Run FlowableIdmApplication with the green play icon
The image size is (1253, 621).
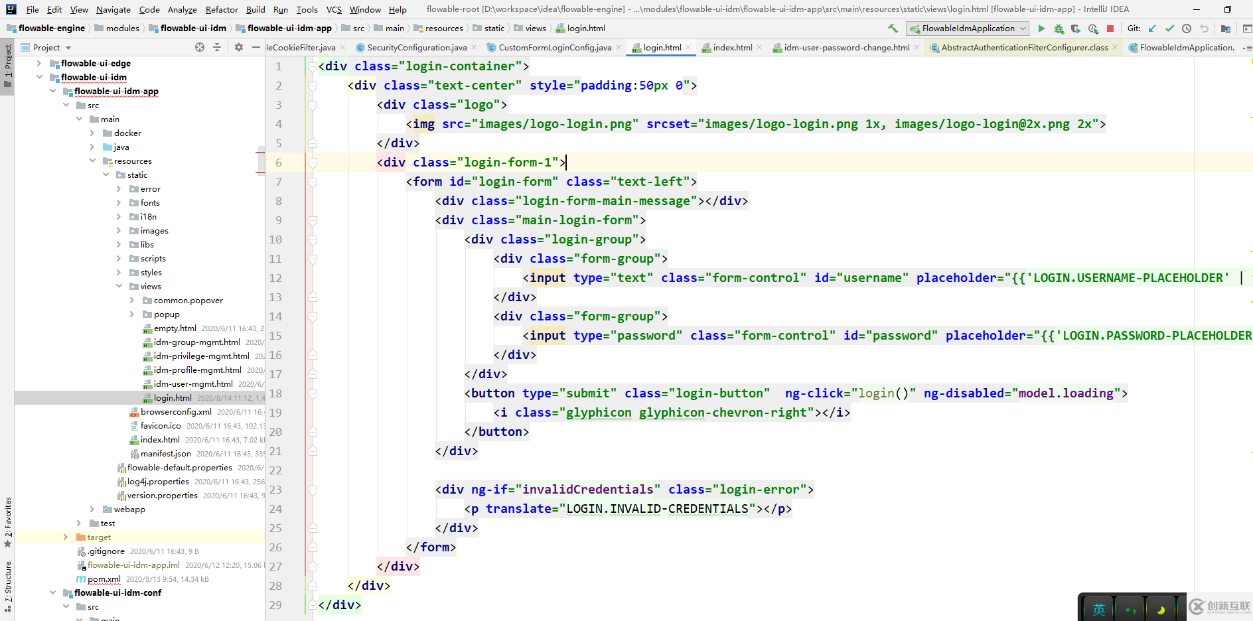(x=1041, y=29)
